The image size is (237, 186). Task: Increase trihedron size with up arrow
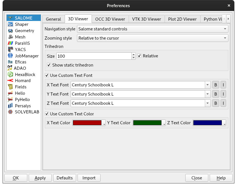coord(134,54)
